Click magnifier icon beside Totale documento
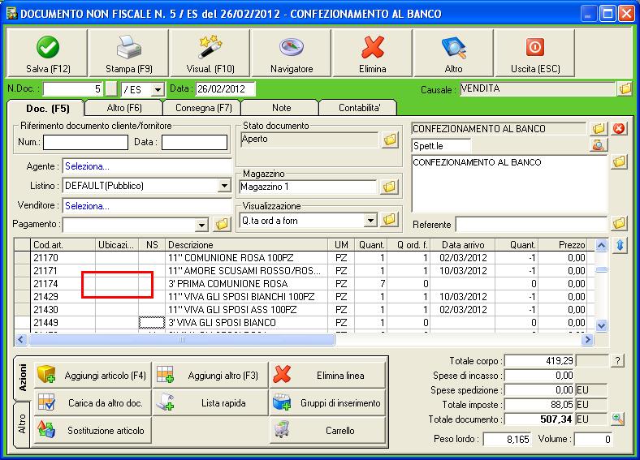 pos(618,419)
